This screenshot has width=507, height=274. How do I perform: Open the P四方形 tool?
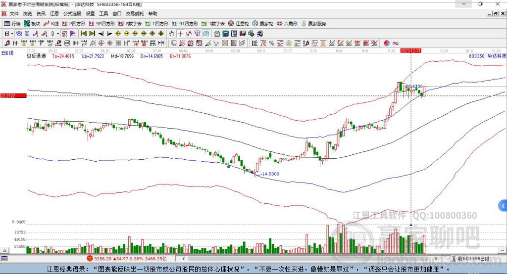[74, 24]
